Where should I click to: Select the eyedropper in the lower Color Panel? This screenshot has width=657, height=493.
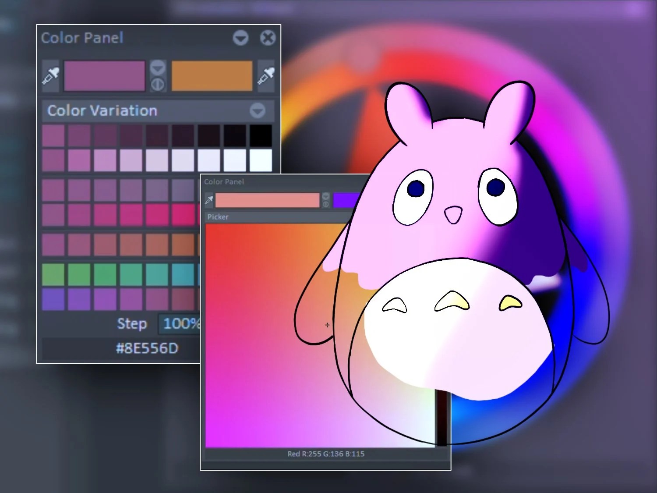pyautogui.click(x=209, y=200)
